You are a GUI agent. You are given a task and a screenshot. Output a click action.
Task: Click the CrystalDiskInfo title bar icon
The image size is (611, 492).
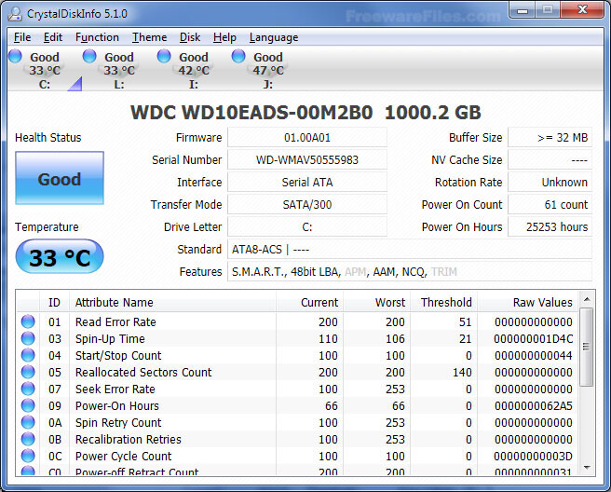point(15,14)
